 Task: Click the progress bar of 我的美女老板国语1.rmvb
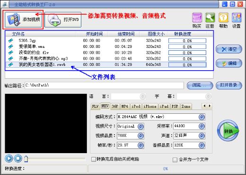click(x=187, y=65)
